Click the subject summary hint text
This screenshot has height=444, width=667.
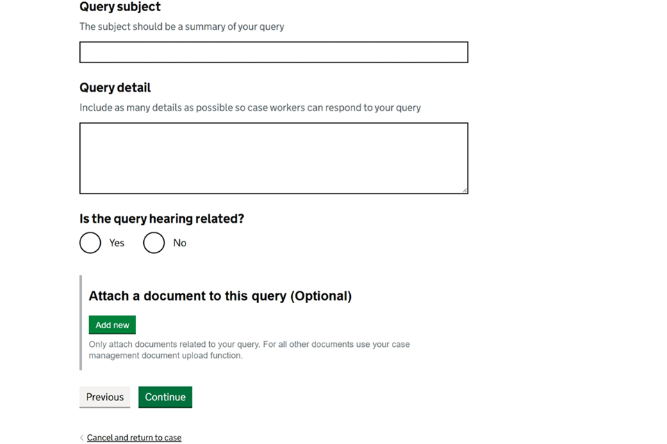[x=181, y=26]
